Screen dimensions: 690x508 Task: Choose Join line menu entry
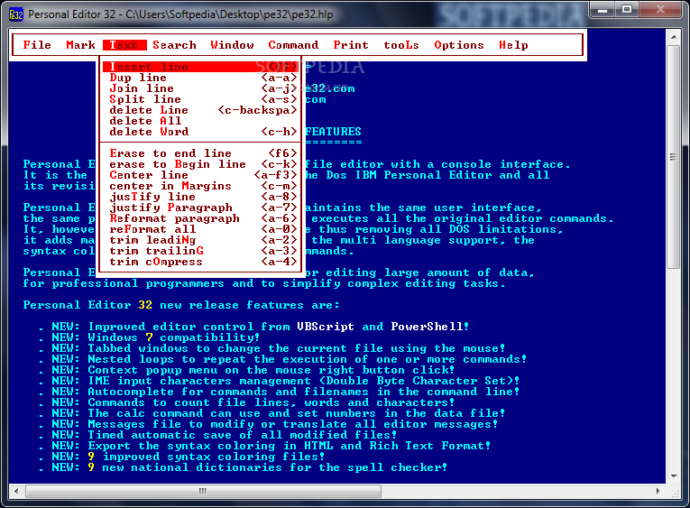coord(200,88)
